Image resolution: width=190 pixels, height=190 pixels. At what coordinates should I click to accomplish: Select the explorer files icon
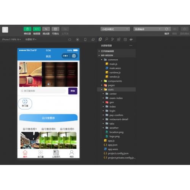pos(100,40)
